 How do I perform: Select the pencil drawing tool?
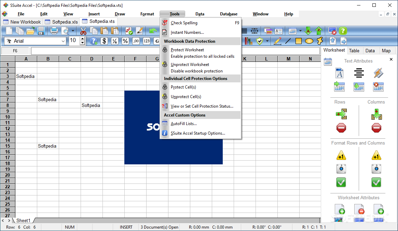[x=277, y=41]
